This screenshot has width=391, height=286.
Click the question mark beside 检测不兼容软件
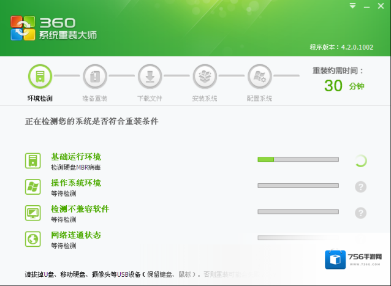pos(360,213)
